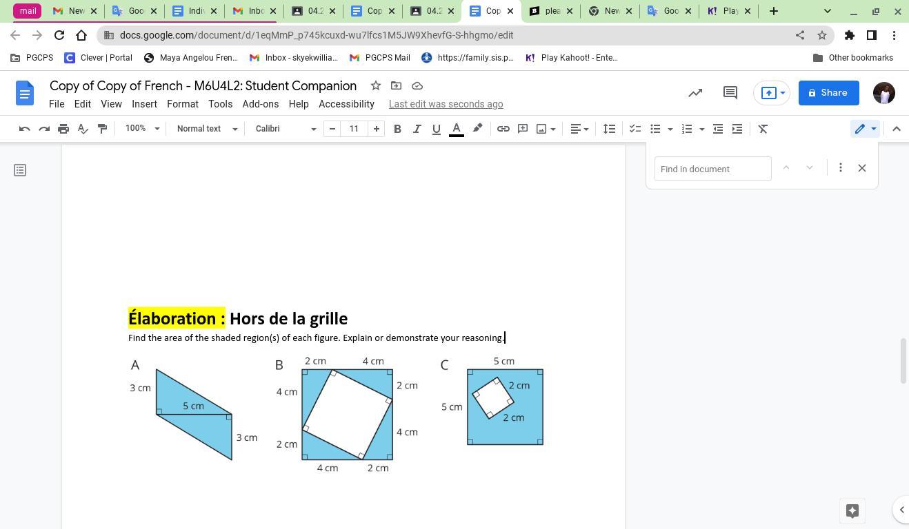Open the Calibri font dropdown
Viewport: 909px width, 529px height.
(285, 129)
